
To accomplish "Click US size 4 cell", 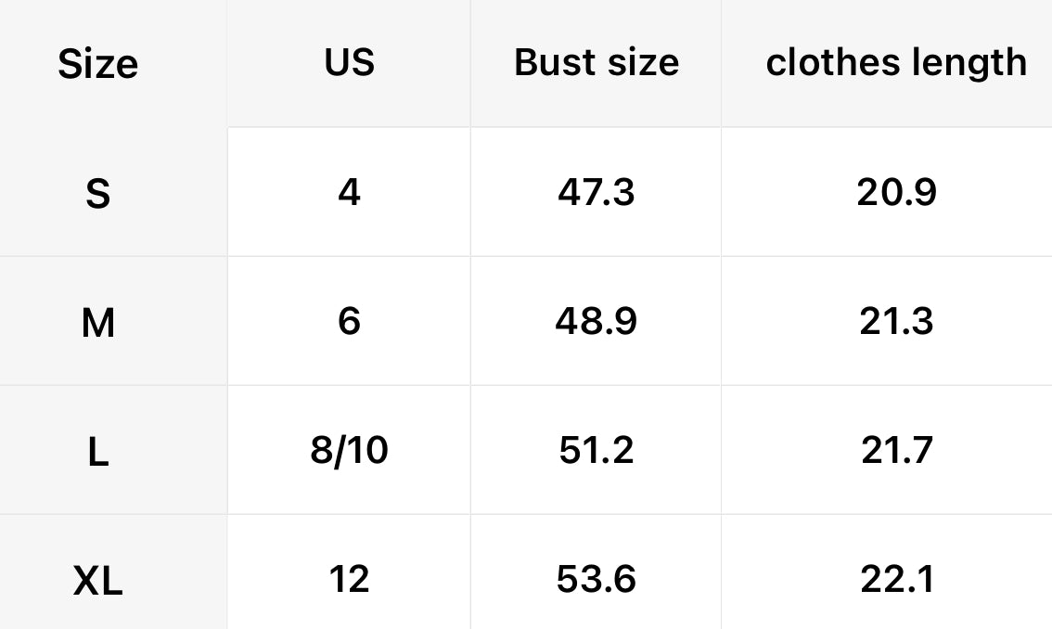I will [x=350, y=192].
